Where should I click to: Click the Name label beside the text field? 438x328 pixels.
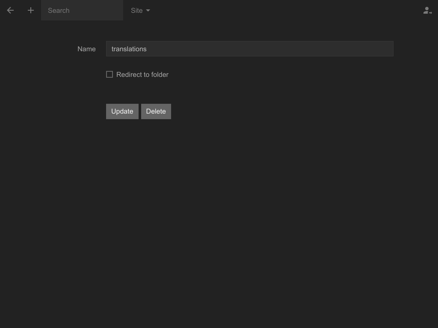pos(86,49)
